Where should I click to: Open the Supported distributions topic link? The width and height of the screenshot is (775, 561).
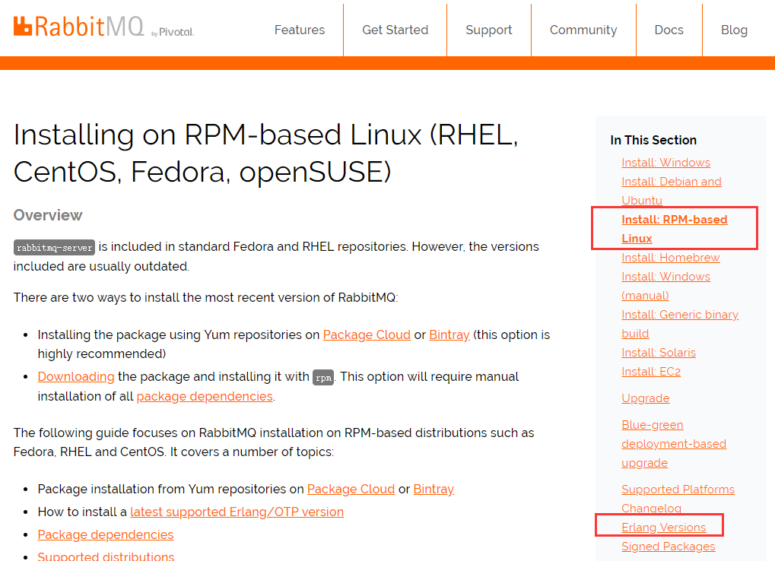[106, 556]
